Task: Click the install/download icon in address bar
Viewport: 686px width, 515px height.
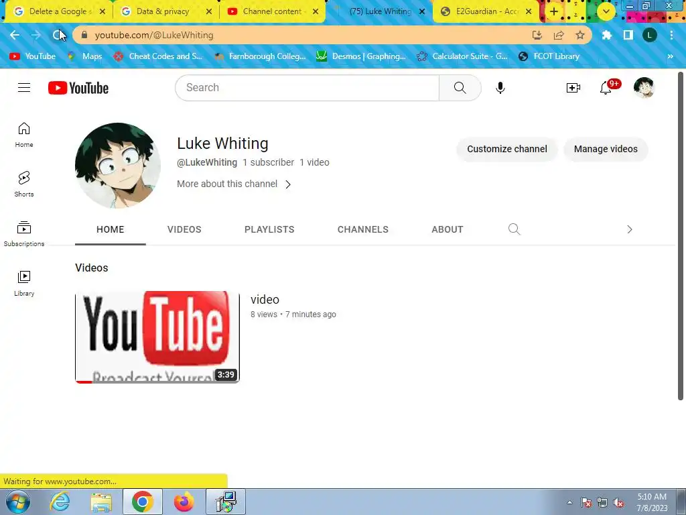Action: [x=537, y=35]
